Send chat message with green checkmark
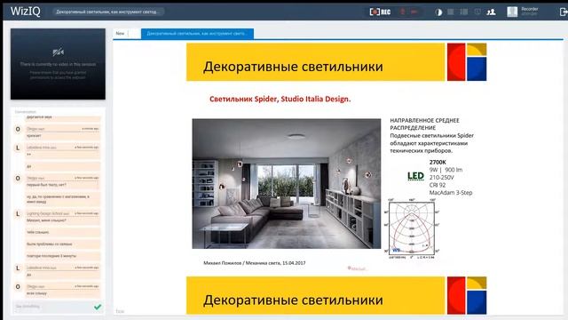The height and width of the screenshot is (320, 568). click(x=98, y=307)
